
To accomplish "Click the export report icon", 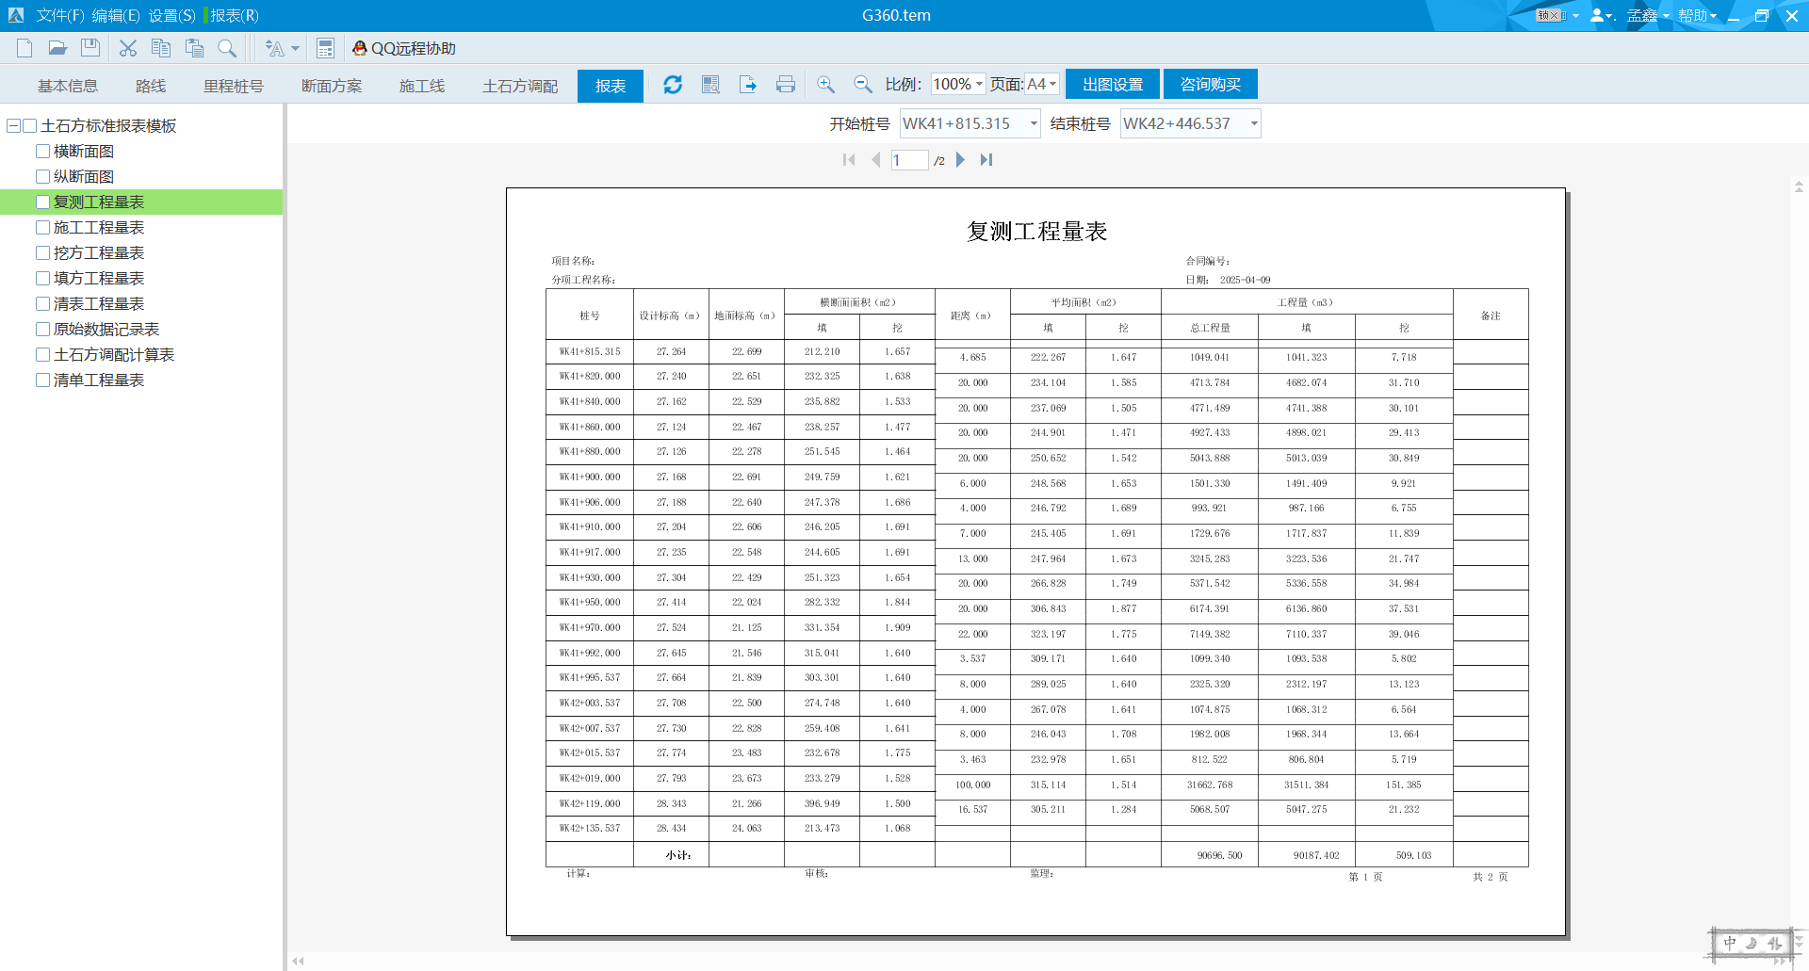I will click(x=748, y=85).
